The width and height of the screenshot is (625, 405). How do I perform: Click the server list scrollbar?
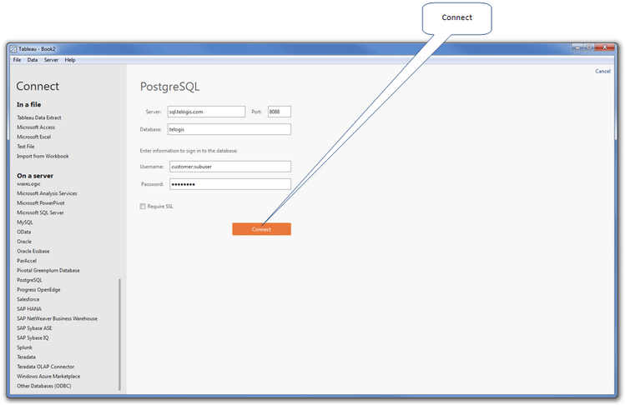(119, 334)
